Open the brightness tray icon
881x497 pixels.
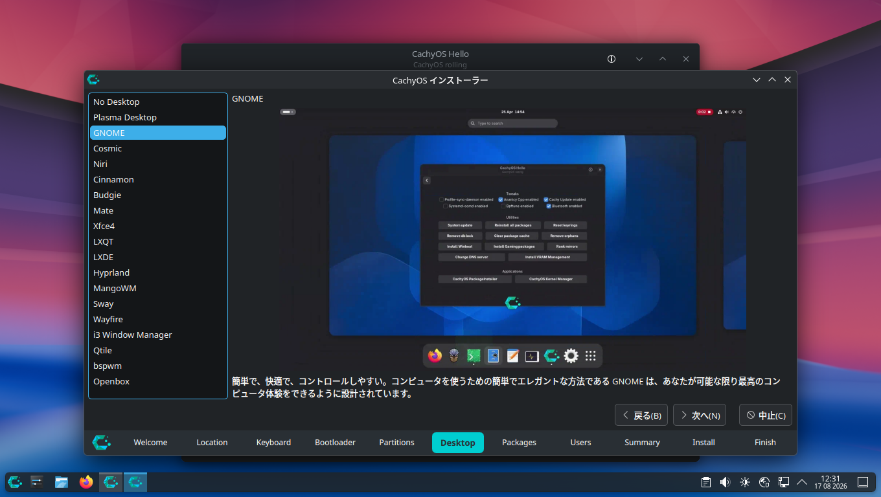click(745, 482)
